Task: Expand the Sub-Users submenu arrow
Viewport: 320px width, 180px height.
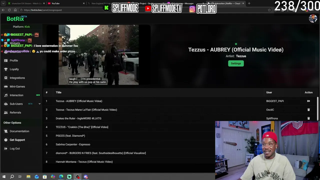Action: (x=39, y=104)
